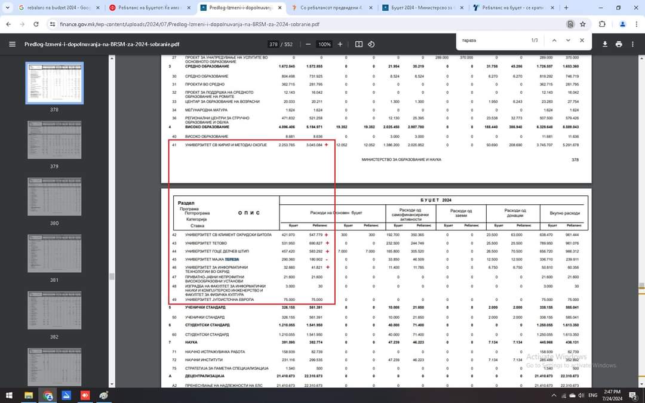Bookmark this page with the star icon

pyautogui.click(x=582, y=24)
